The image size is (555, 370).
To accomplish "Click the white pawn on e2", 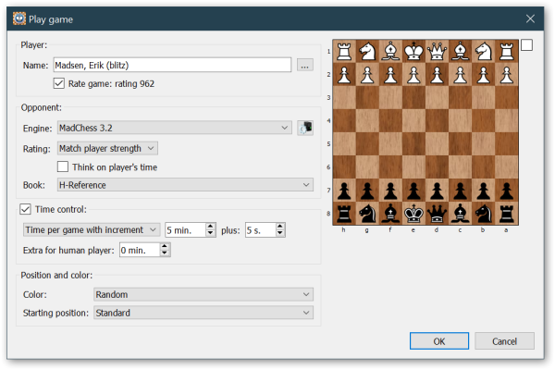I will (413, 75).
